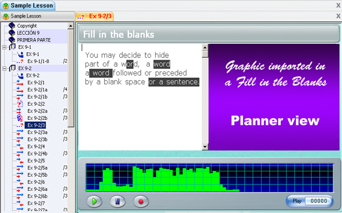Collapse the EX 9-1 tree node
Image resolution: width=342 pixels, height=213 pixels.
coord(5,47)
